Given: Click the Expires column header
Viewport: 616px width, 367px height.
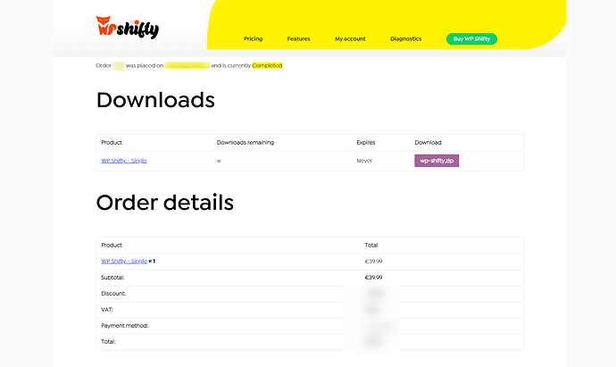Looking at the screenshot, I should click(x=368, y=143).
